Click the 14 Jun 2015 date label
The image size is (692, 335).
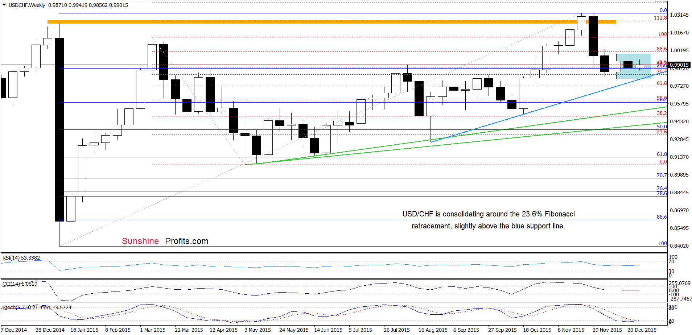328,330
